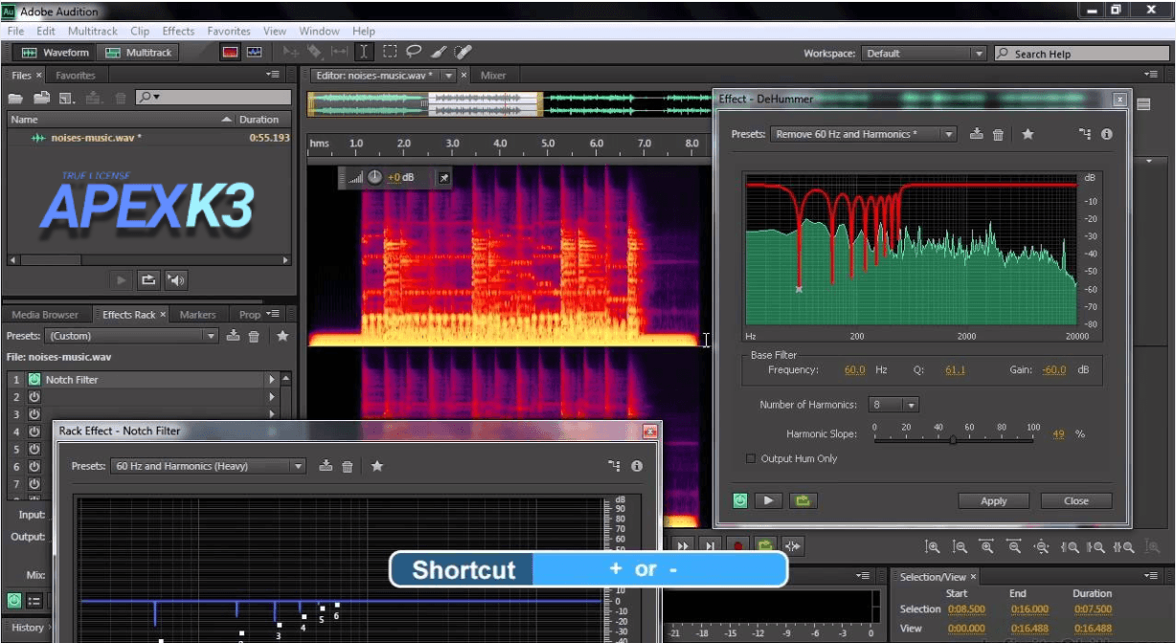This screenshot has height=643, width=1176.
Task: Open the Clip menu
Action: point(140,31)
